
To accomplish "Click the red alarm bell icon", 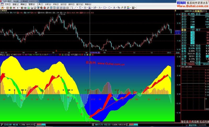I will 44,8.
